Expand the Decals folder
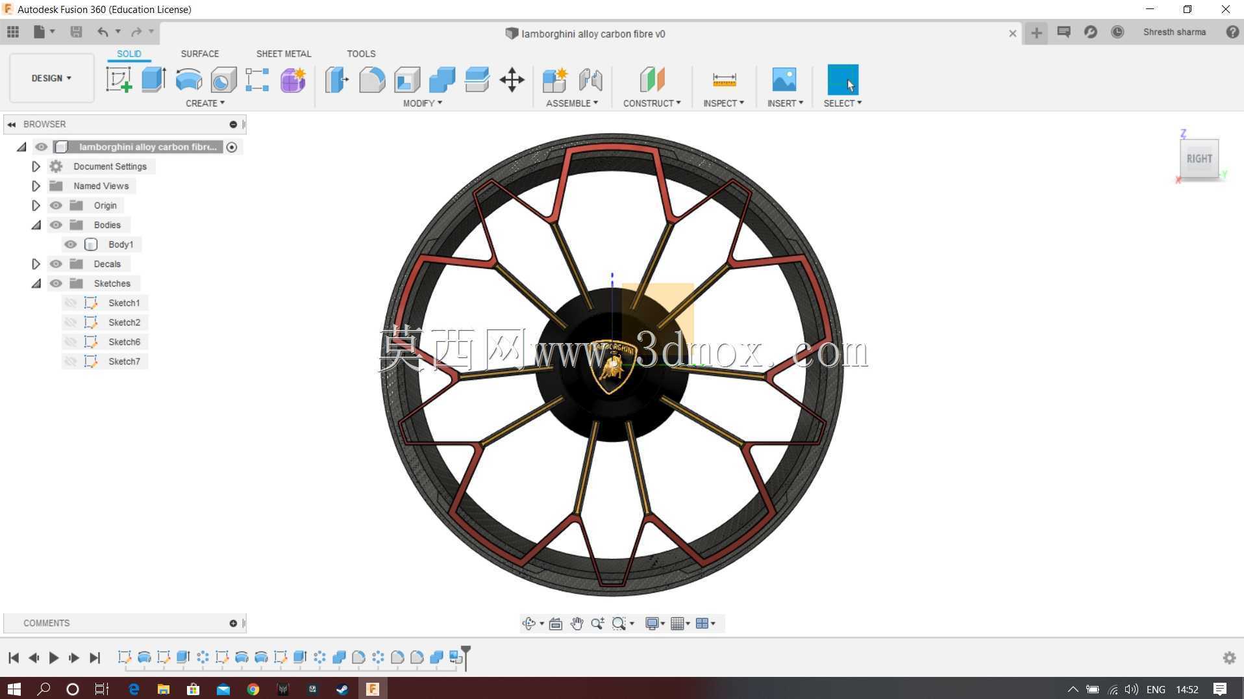Screen dimensions: 1244x699 [36, 264]
